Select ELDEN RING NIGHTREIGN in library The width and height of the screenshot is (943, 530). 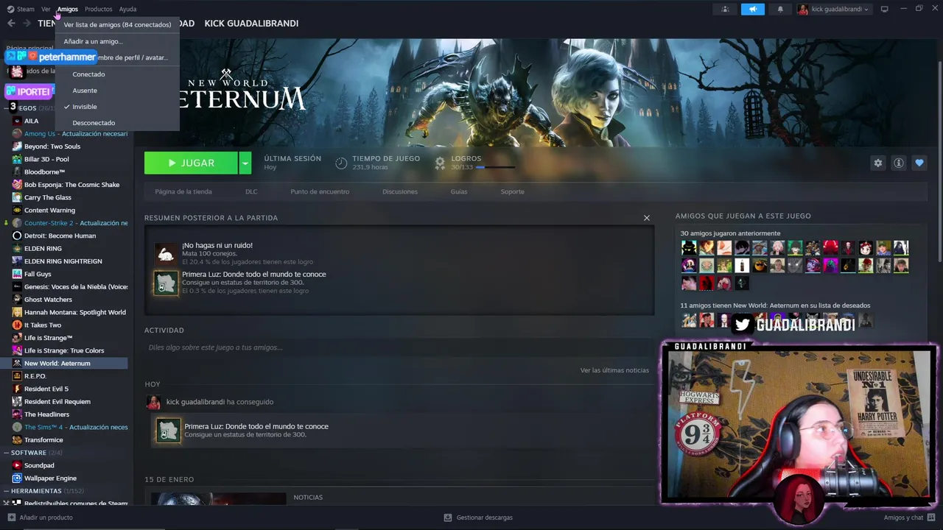pyautogui.click(x=63, y=261)
